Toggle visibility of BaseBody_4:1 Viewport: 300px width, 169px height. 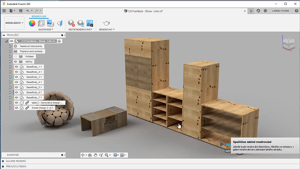click(x=16, y=82)
